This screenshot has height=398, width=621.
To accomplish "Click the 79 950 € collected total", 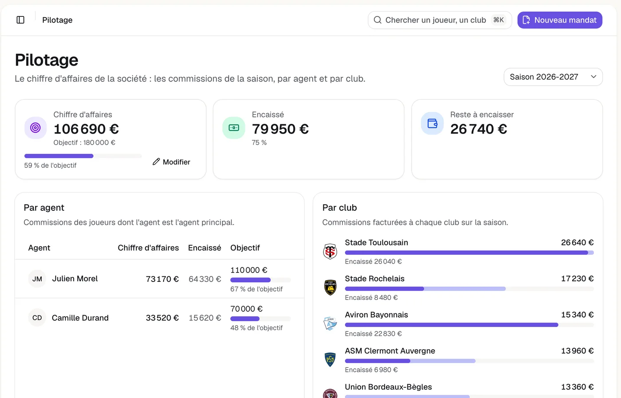I will pos(280,129).
